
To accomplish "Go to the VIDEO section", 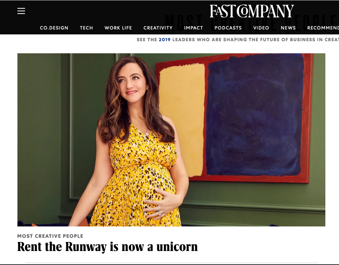I will (x=261, y=28).
